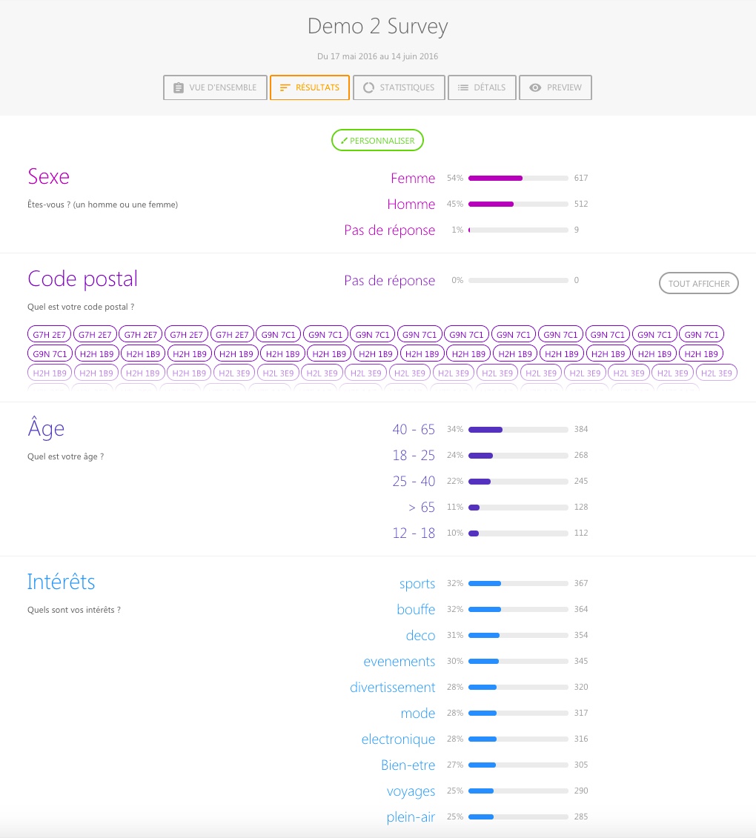
Task: Click the Femme percentage bar
Action: coord(518,178)
